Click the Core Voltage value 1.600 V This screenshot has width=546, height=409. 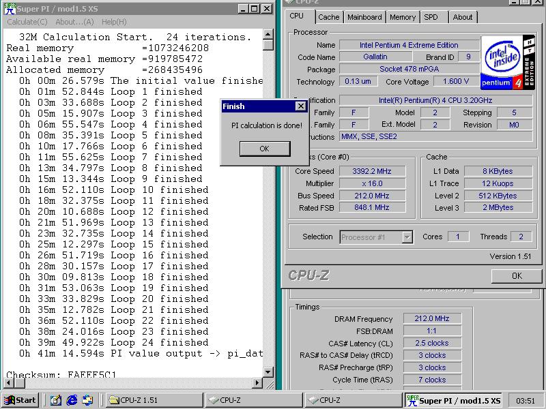(x=456, y=81)
